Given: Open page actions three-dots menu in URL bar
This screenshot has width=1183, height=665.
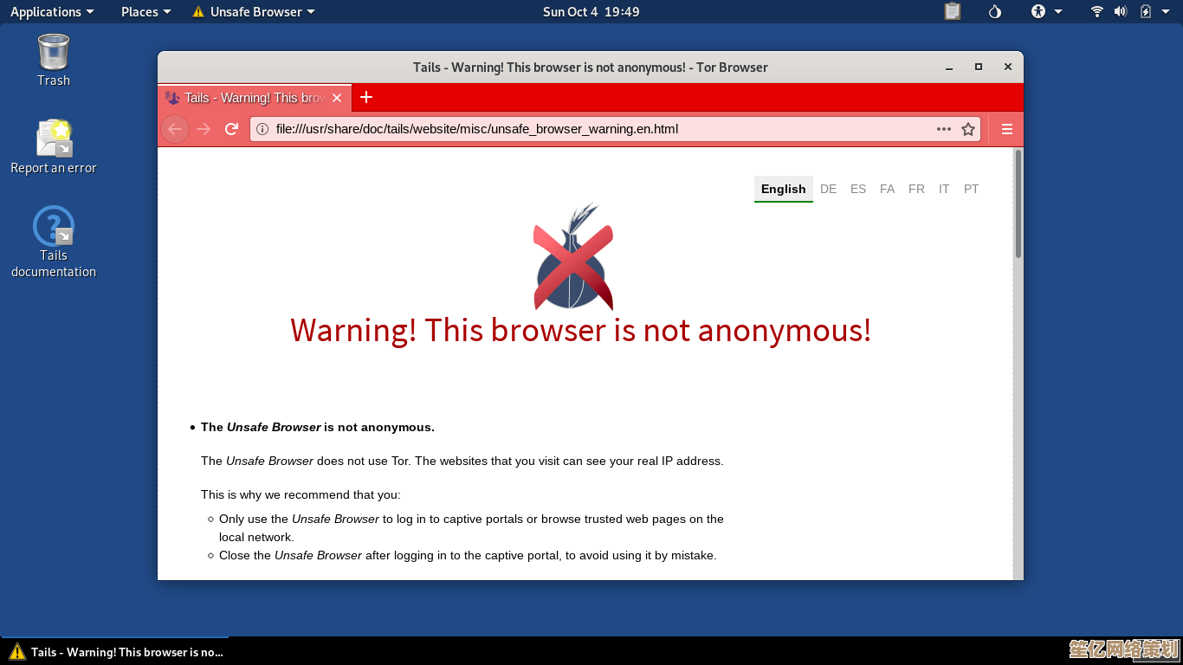Looking at the screenshot, I should tap(944, 129).
